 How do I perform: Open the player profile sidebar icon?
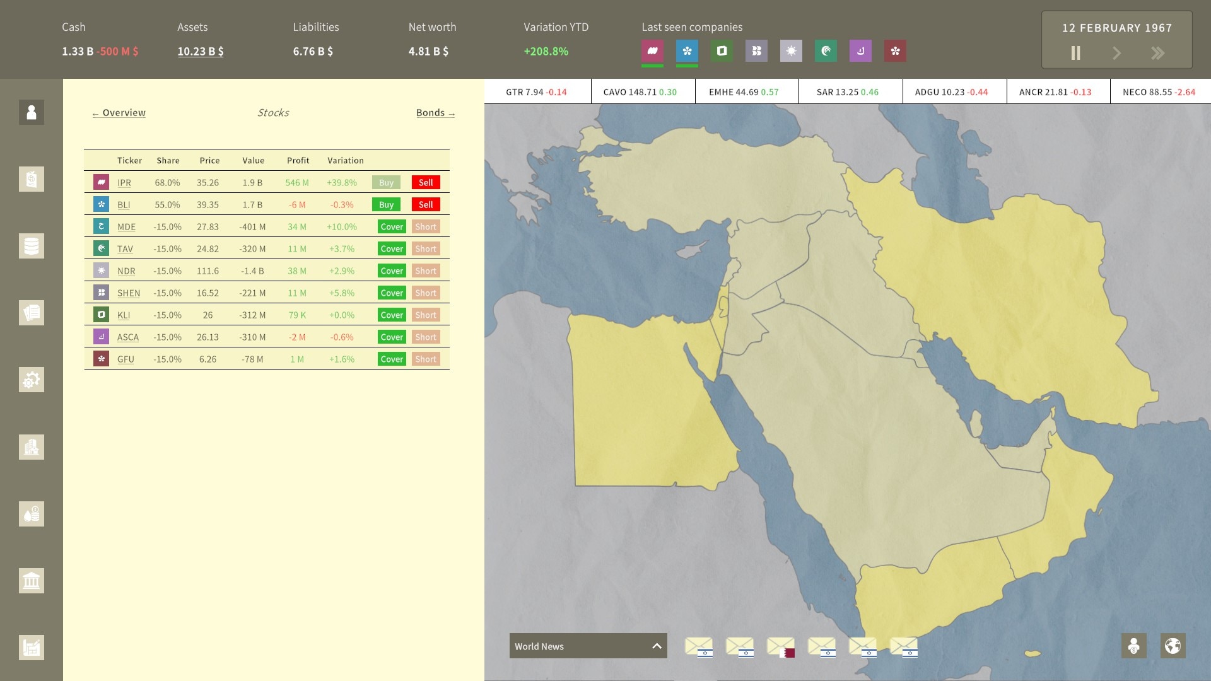[x=32, y=112]
